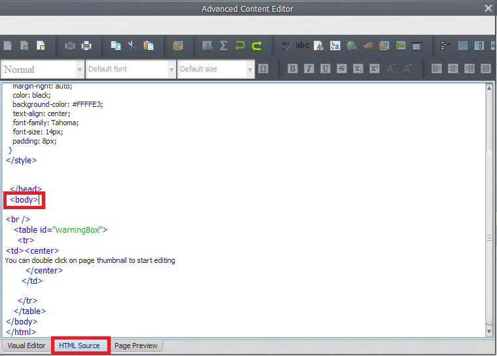Insert a hyperlink using the globe icon
The height and width of the screenshot is (356, 497).
352,46
